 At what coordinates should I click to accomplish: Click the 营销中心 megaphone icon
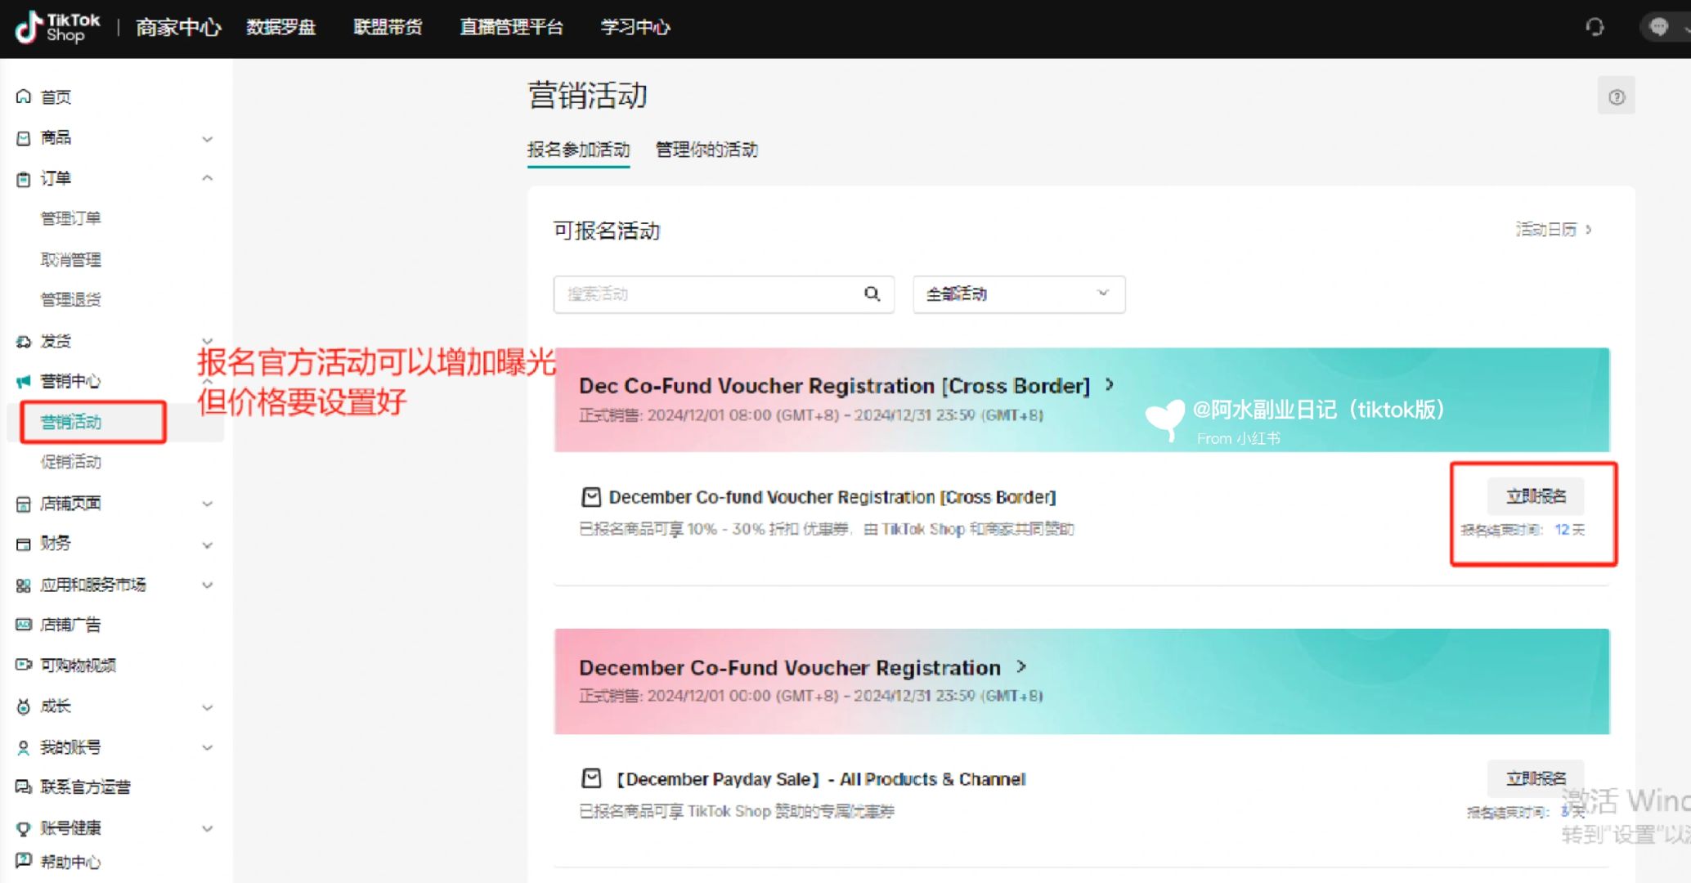(x=24, y=381)
